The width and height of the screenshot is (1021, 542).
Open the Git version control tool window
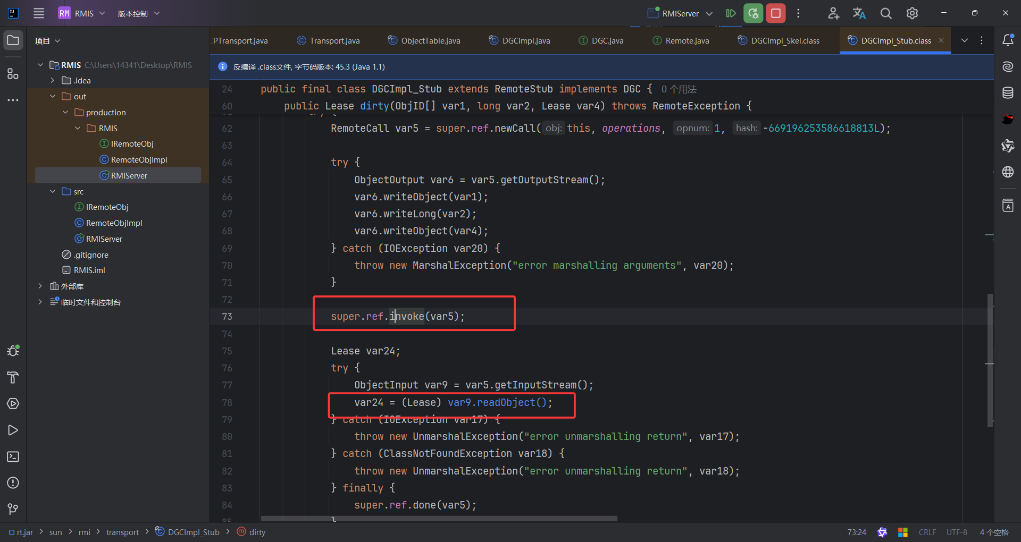pyautogui.click(x=13, y=509)
